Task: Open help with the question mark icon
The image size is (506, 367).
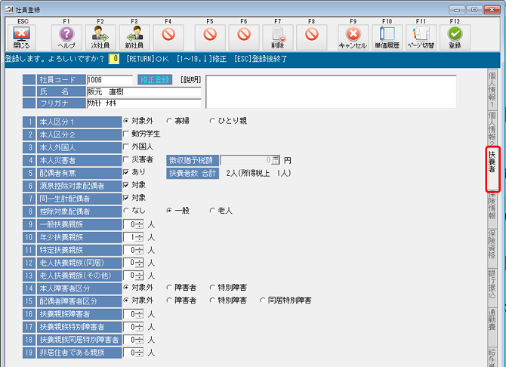Action: [x=66, y=35]
